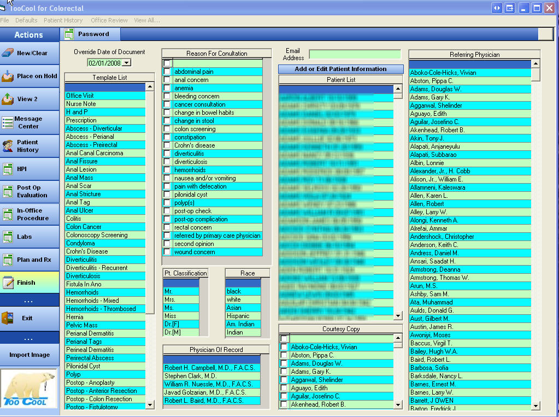This screenshot has height=417, width=559.
Task: Select referring physician Barbosa, Sofia
Action: (470, 368)
